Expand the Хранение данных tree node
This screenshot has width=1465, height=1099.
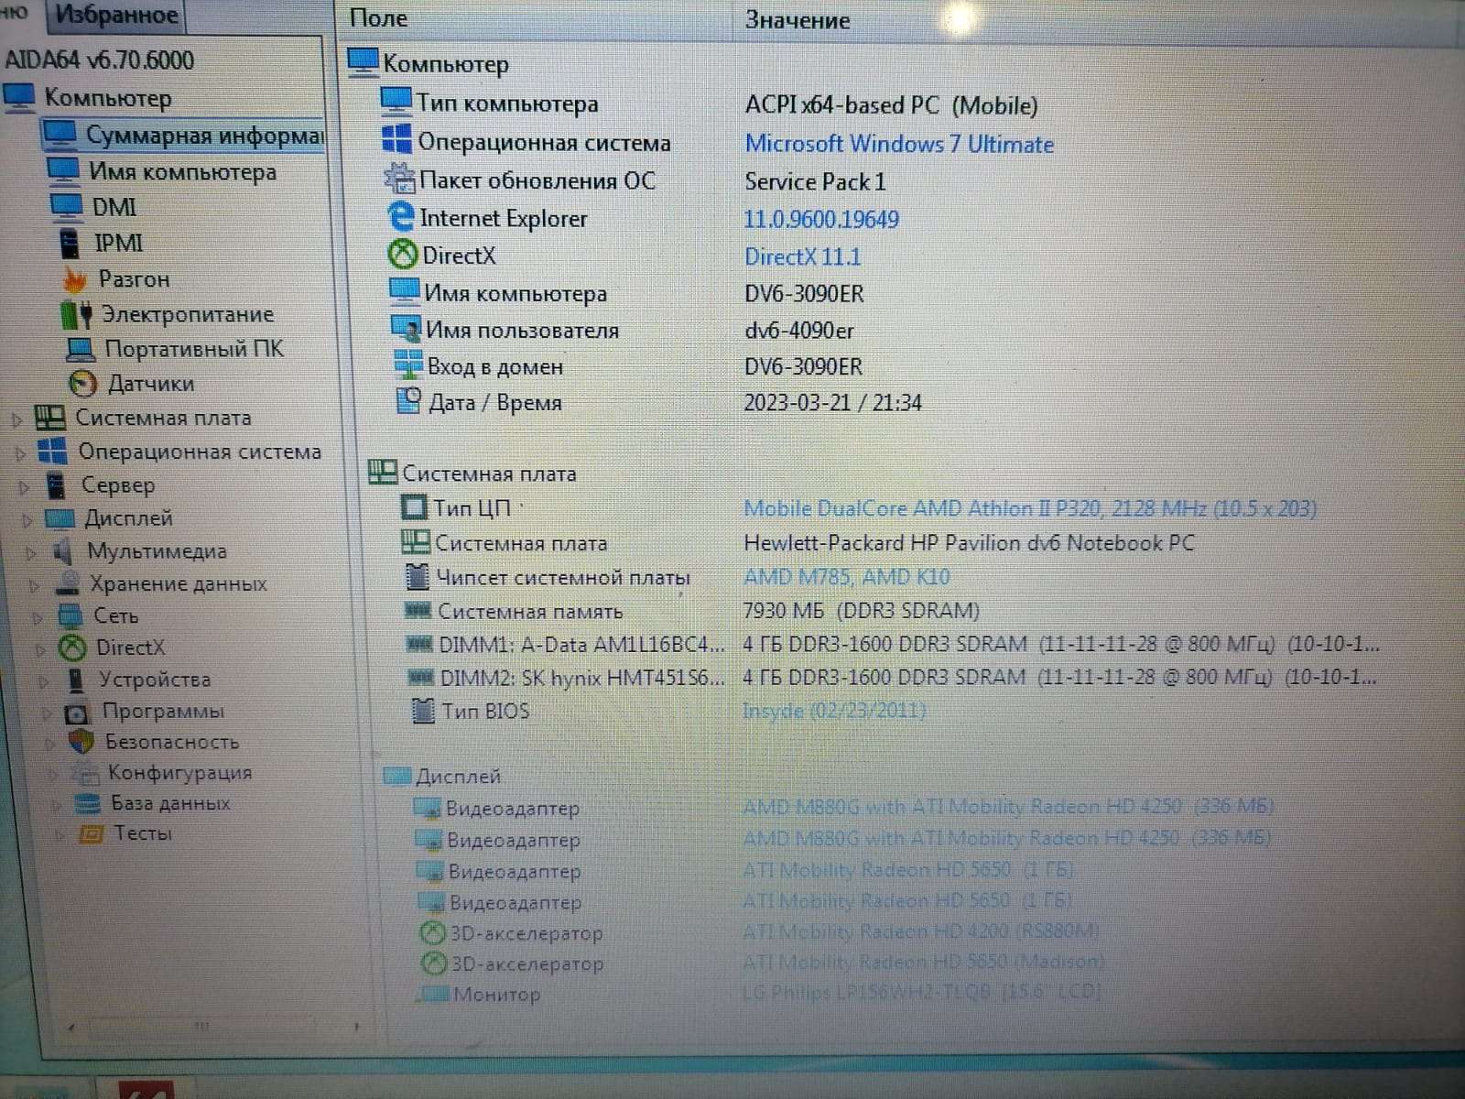tap(34, 585)
